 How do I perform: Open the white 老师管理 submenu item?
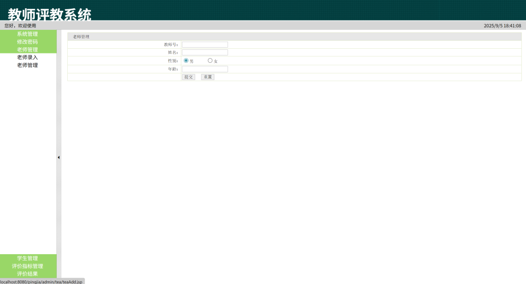click(x=28, y=65)
